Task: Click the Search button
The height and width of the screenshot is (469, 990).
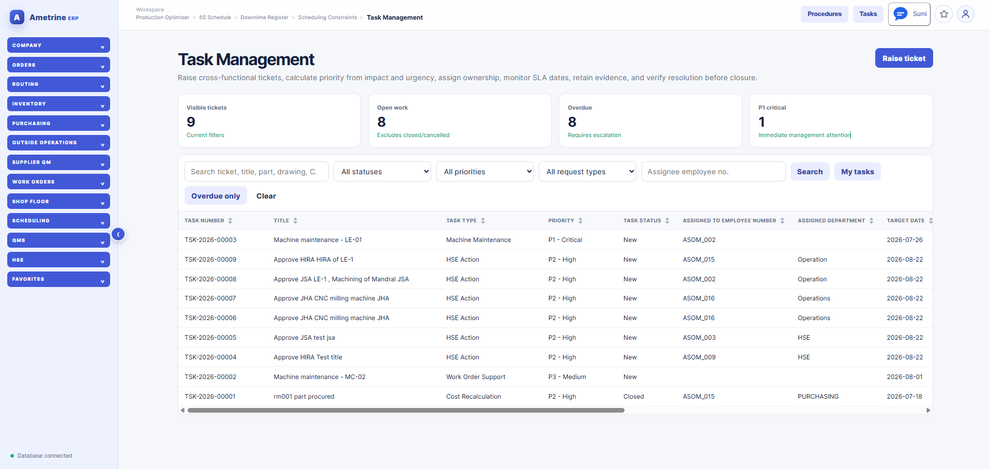Action: tap(810, 172)
